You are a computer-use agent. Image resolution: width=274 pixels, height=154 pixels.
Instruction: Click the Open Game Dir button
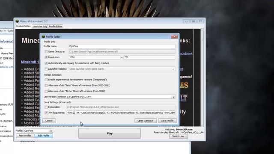(x=146, y=121)
